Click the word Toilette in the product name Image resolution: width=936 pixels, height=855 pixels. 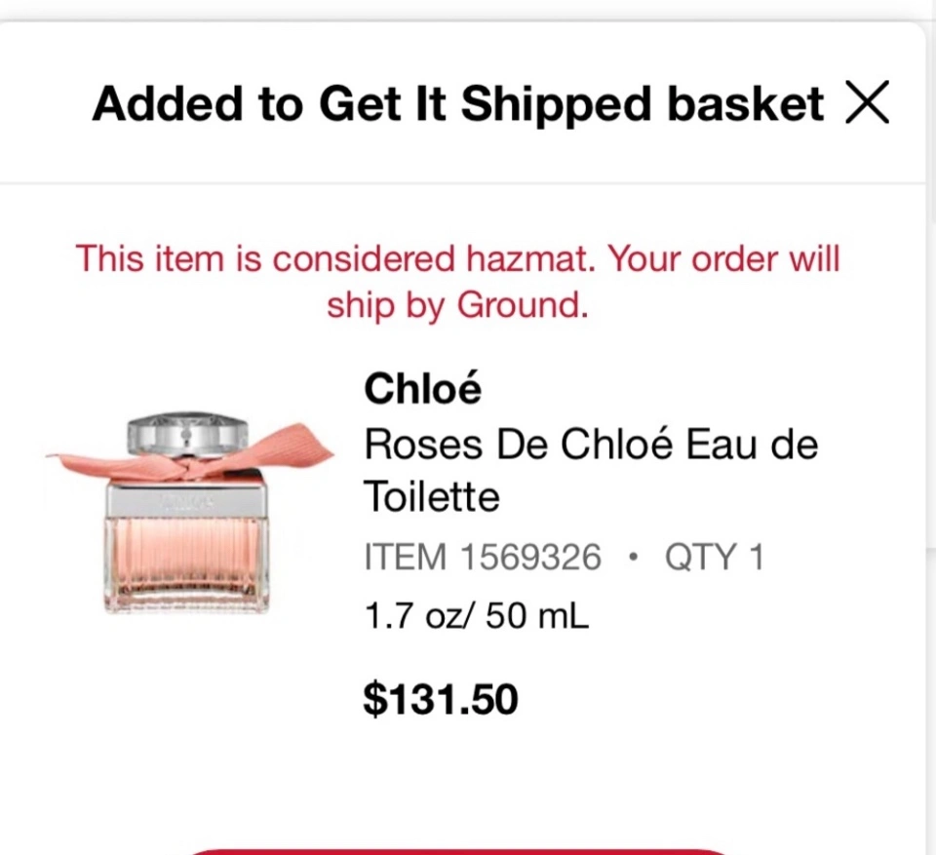[432, 497]
